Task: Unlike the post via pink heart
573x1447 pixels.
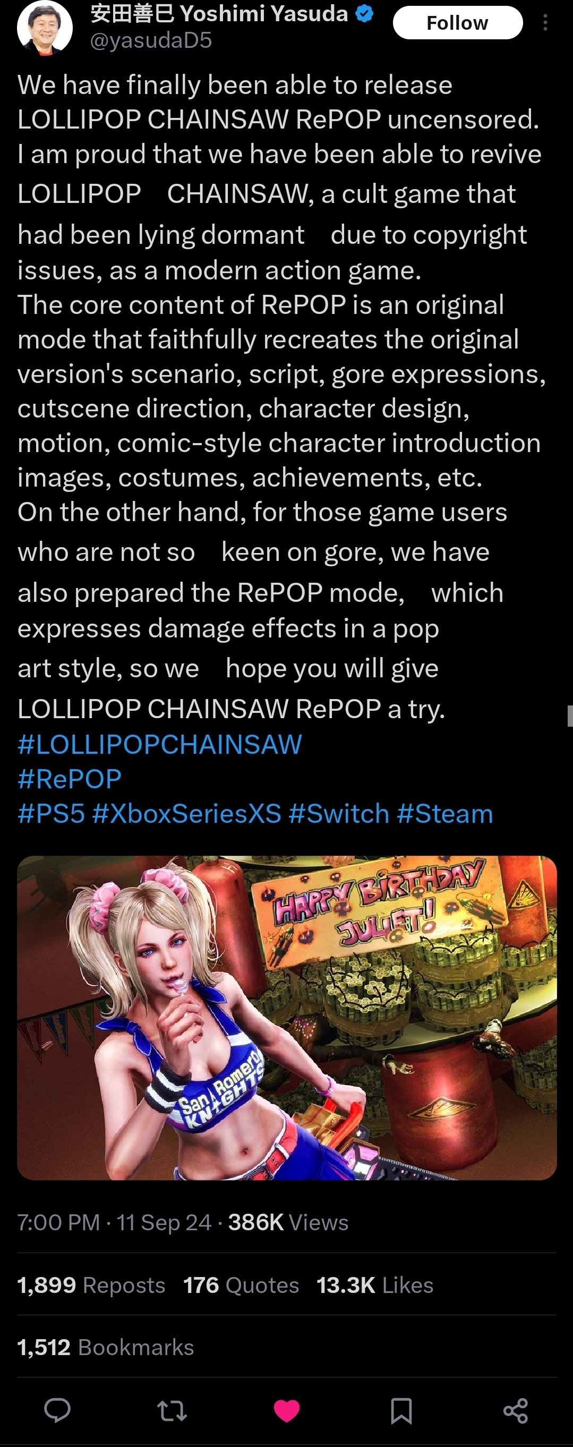Action: click(287, 1411)
